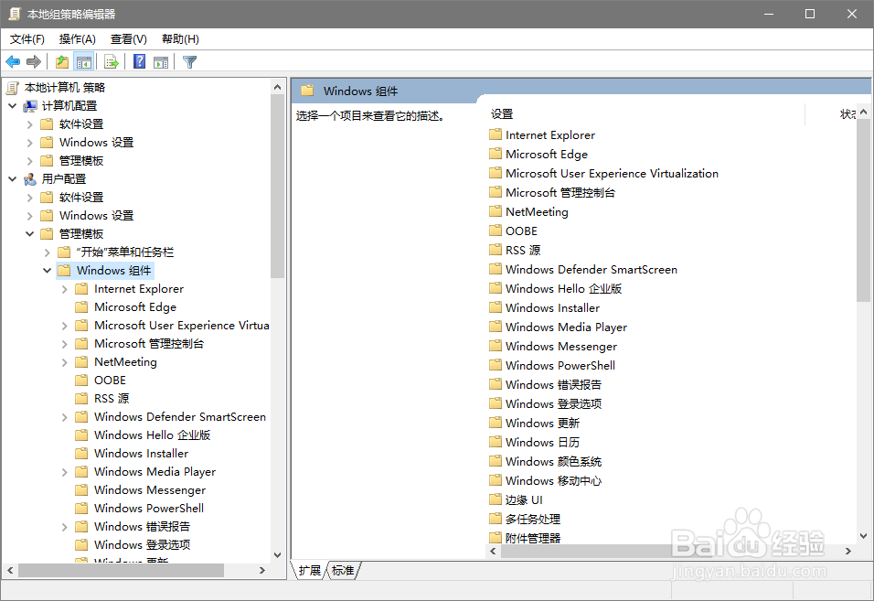Click the OOBE folder icon in right pane
874x601 pixels.
point(496,231)
